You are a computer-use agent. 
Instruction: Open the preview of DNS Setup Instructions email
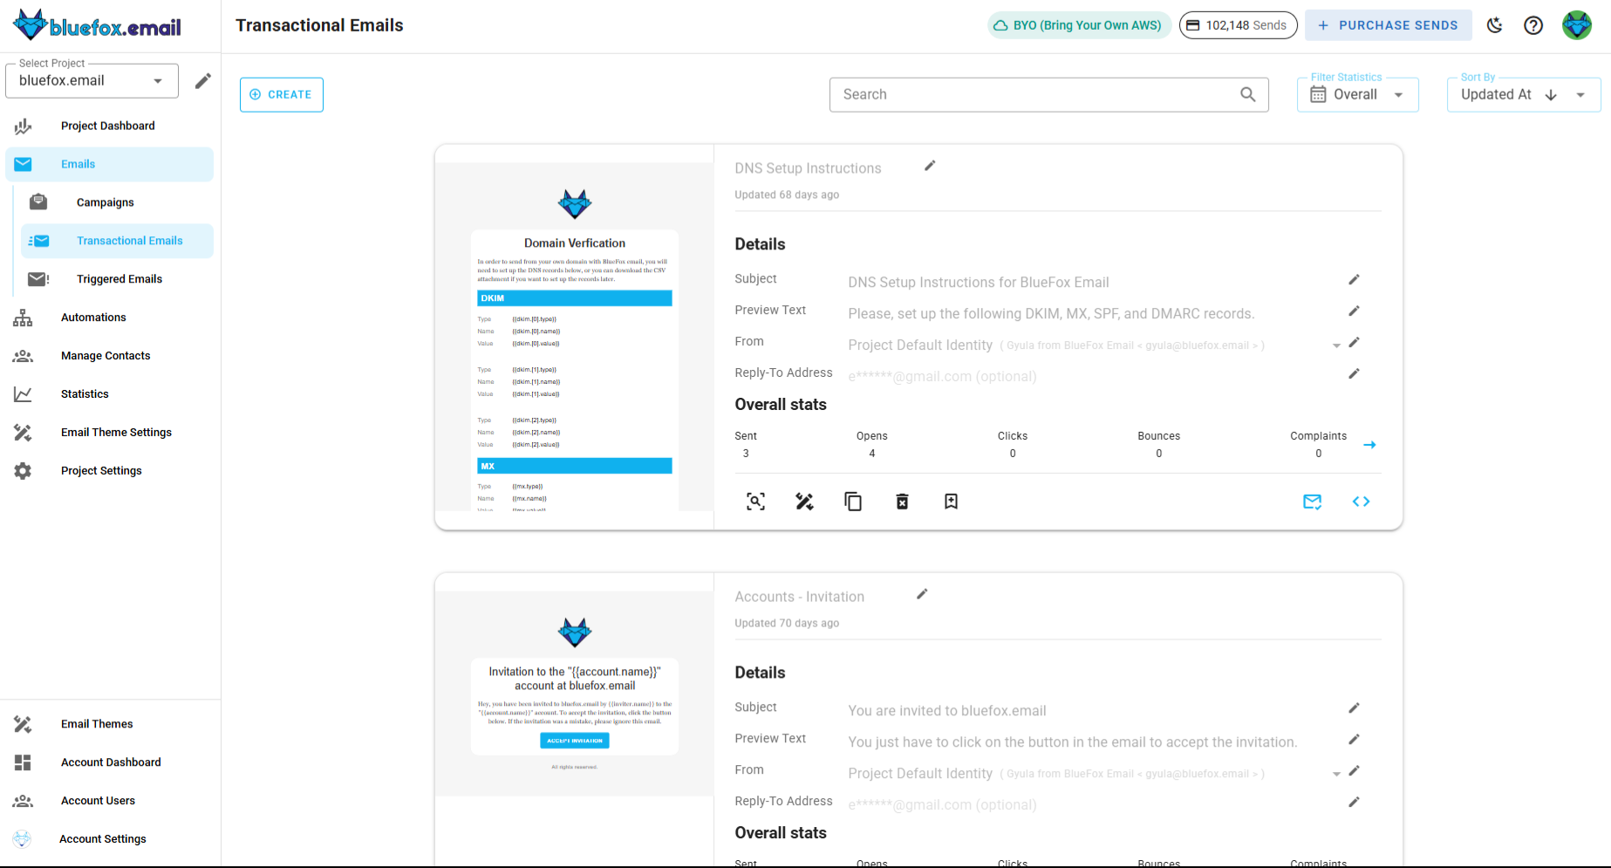click(755, 502)
